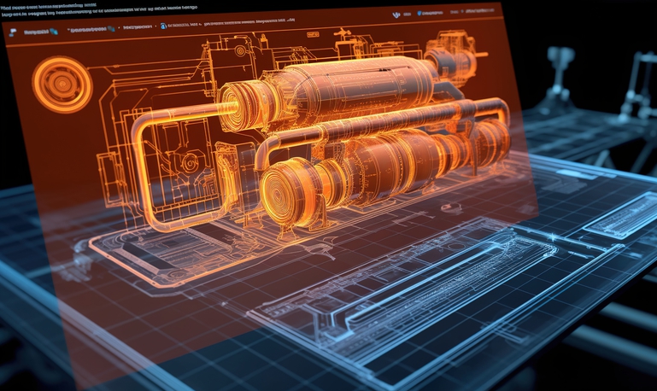Click the bird-shaped icon in top right header
Screen dimensions: 657x391
[x=395, y=15]
